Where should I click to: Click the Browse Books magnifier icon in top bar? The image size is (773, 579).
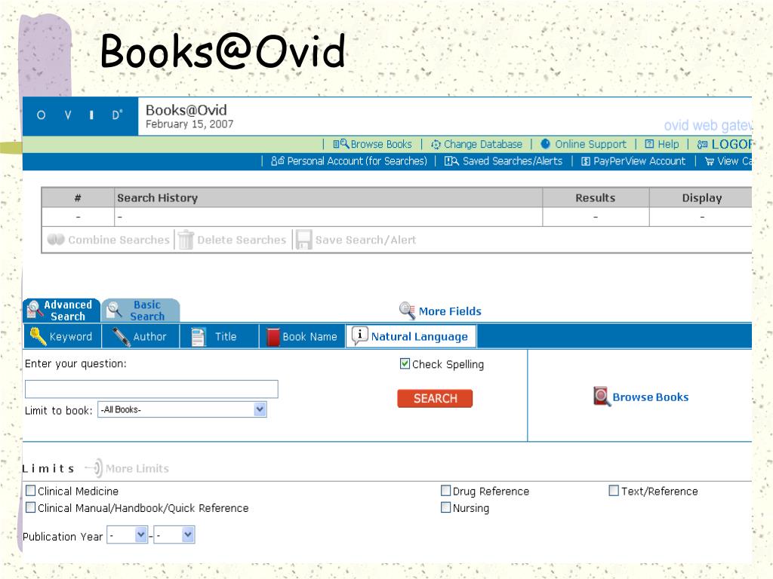coord(341,144)
